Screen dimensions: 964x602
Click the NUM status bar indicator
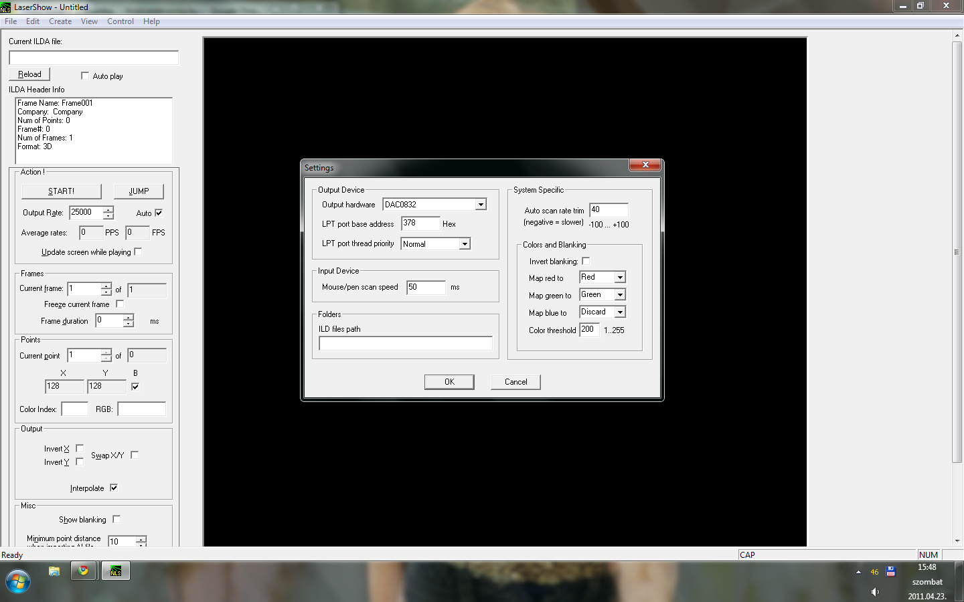929,555
